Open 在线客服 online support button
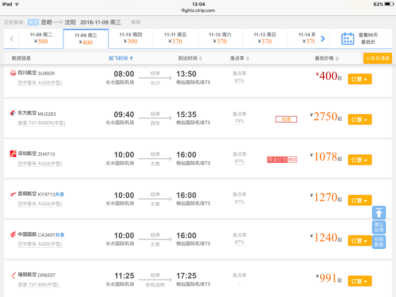The image size is (396, 297). point(379,242)
